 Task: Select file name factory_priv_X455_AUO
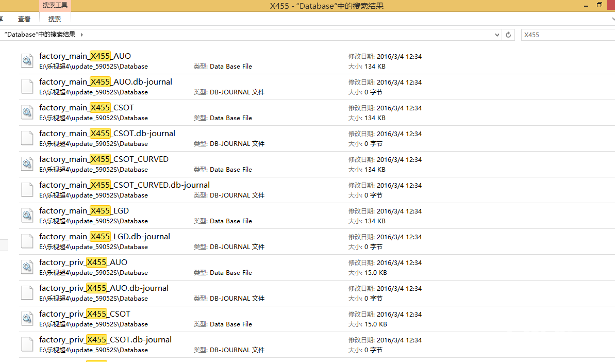coord(83,262)
